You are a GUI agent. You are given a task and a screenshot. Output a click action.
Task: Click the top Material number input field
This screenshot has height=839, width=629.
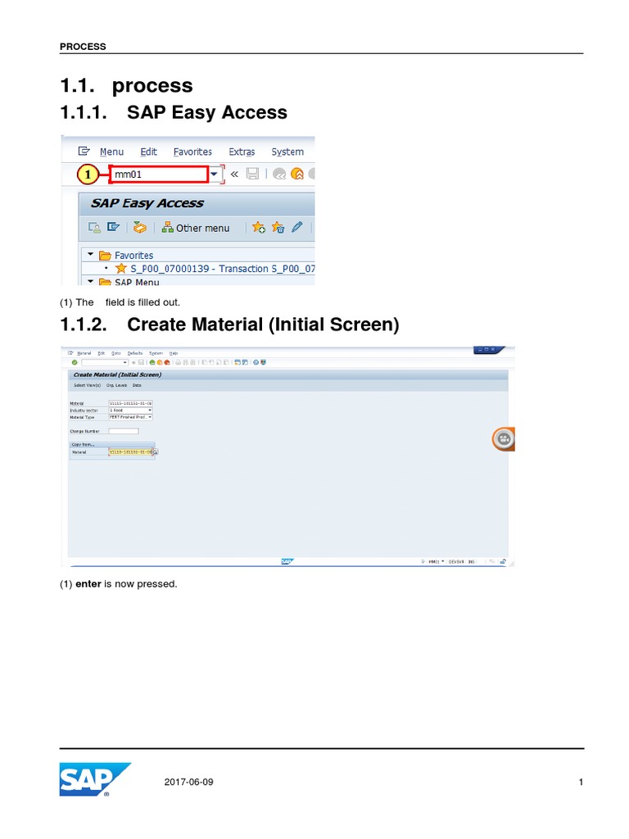(x=130, y=403)
